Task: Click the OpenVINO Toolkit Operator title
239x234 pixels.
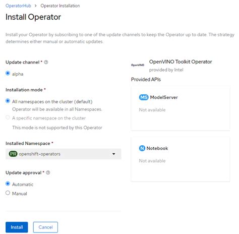Action: point(181,62)
